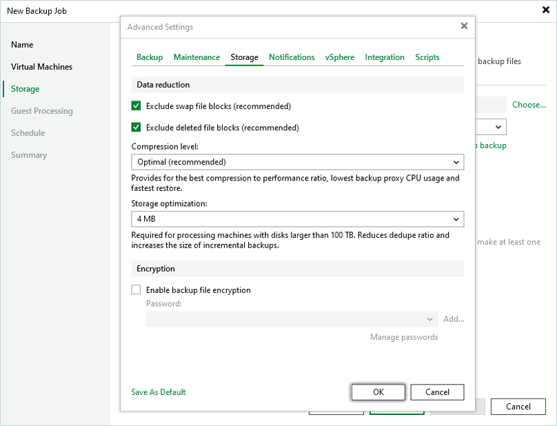Go to the Notifications tab
This screenshot has height=426, width=557.
292,57
